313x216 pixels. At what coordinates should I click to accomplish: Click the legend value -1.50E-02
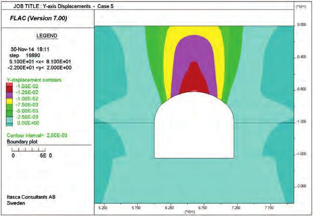coord(27,86)
